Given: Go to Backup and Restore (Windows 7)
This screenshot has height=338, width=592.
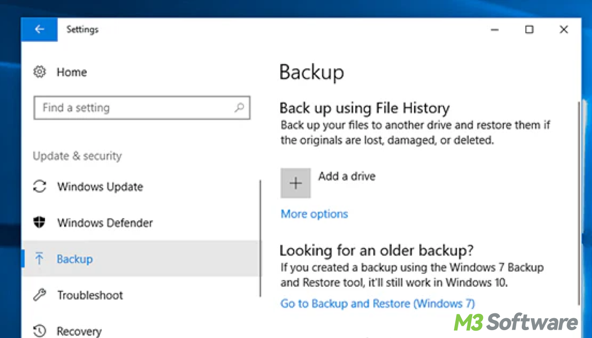Looking at the screenshot, I should click(x=378, y=304).
